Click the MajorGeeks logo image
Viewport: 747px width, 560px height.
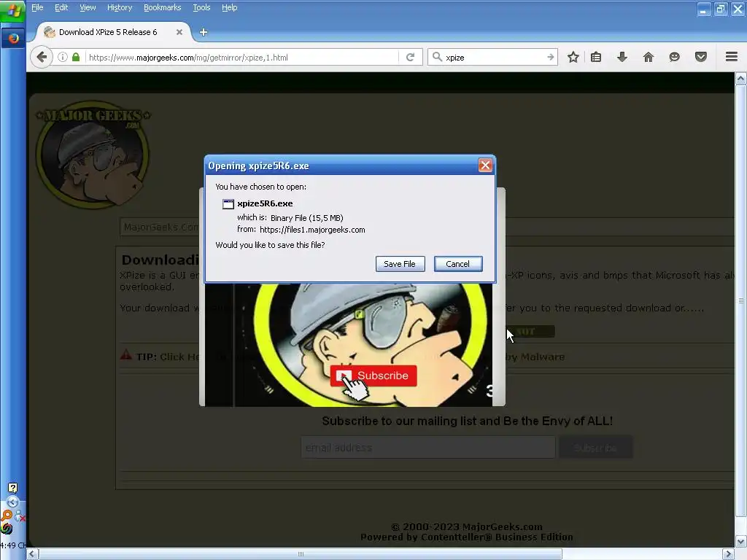coord(93,155)
